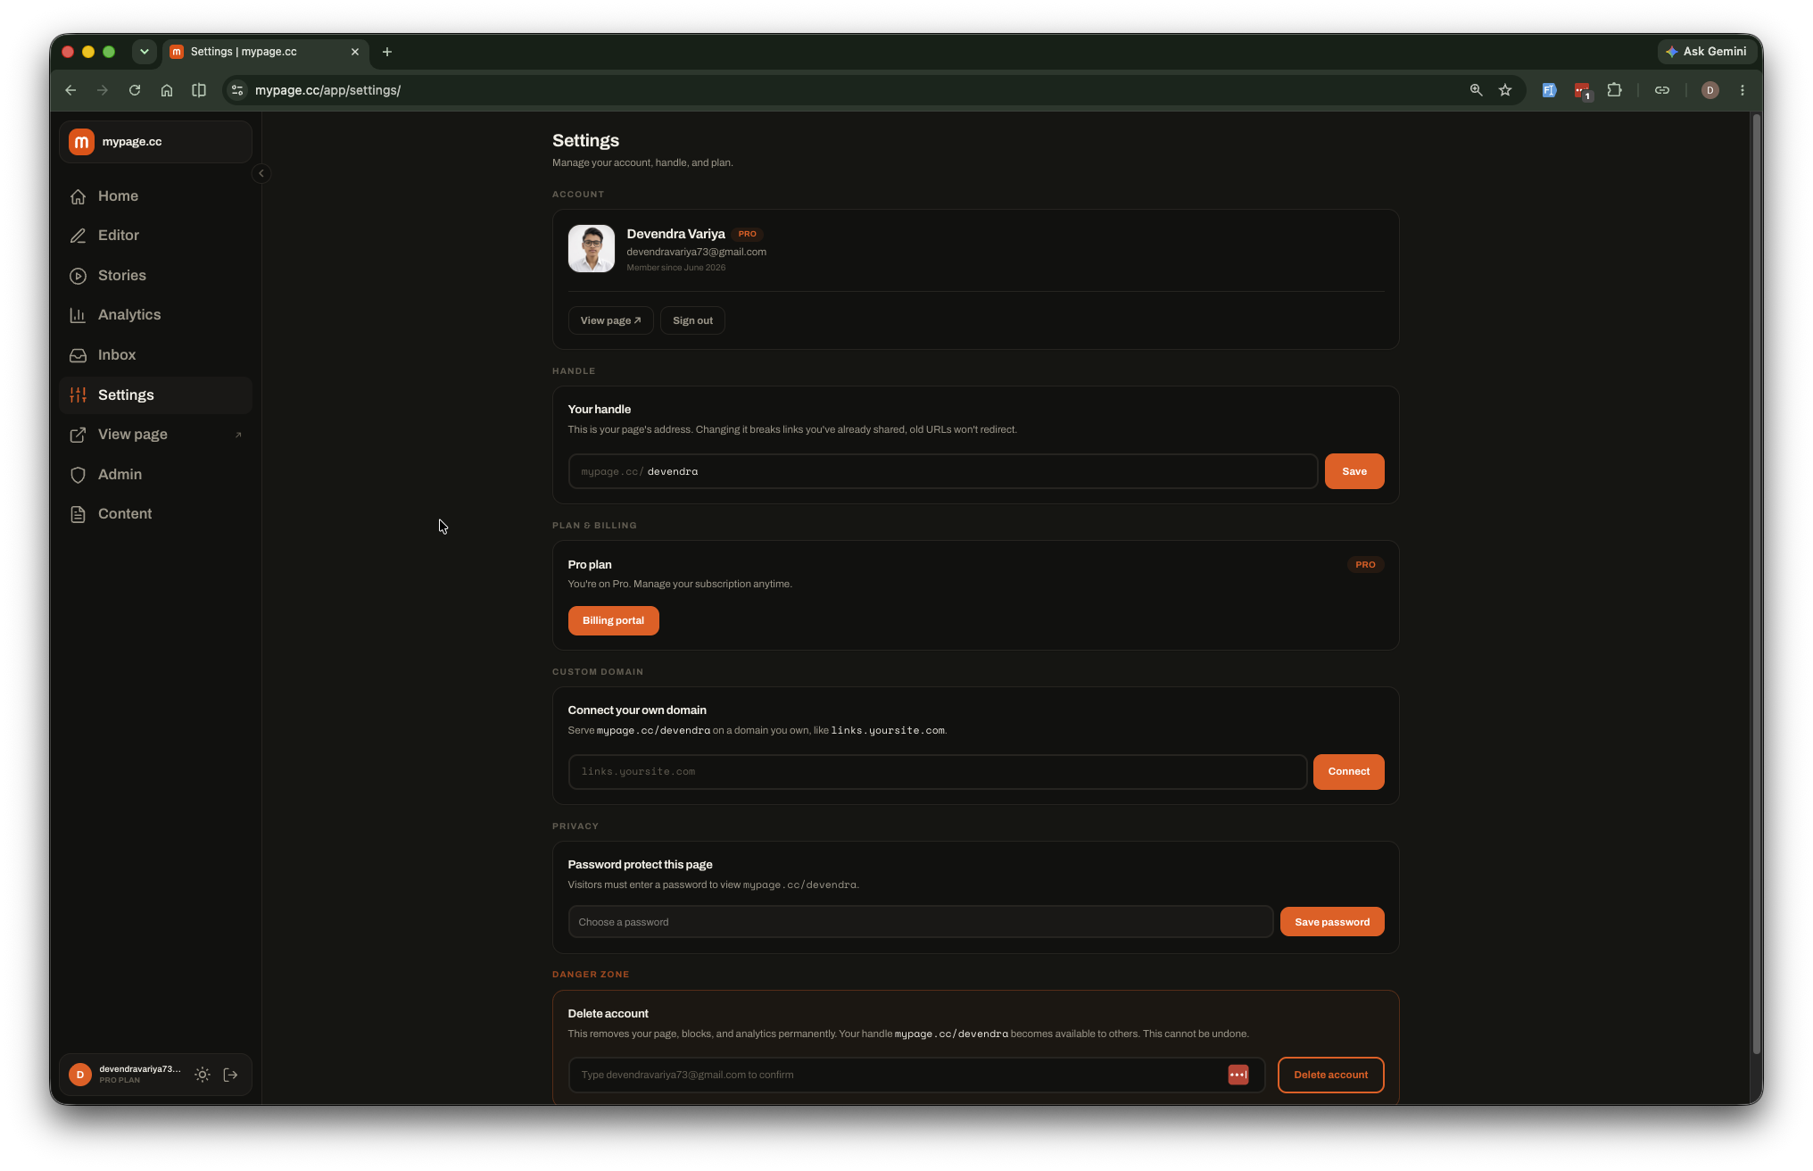Toggle light/dark theme with sun icon
The height and width of the screenshot is (1171, 1813).
pyautogui.click(x=203, y=1075)
